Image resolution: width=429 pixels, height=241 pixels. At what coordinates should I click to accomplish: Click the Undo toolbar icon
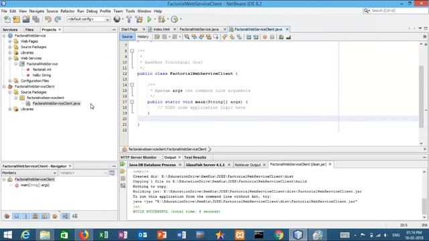click(x=48, y=19)
